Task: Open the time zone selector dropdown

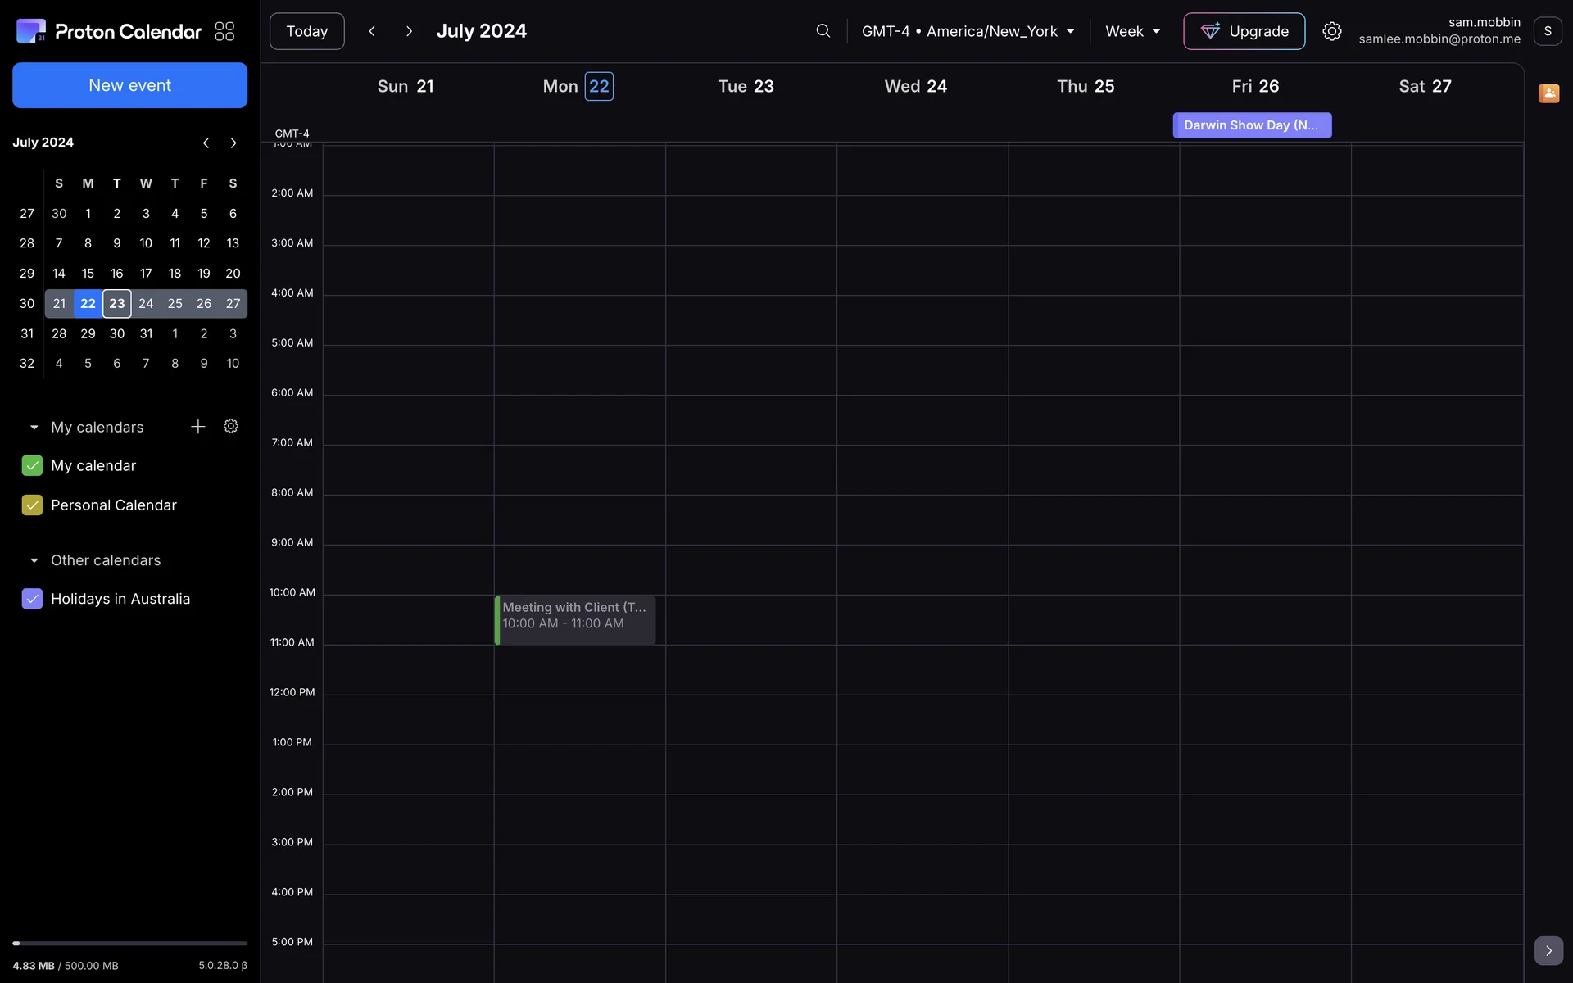Action: (x=967, y=31)
